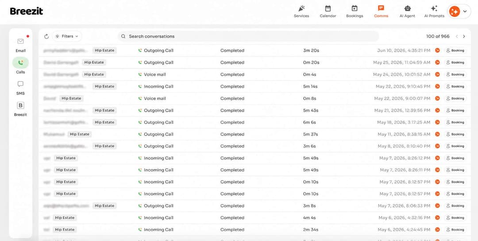Image resolution: width=478 pixels, height=241 pixels.
Task: Click orange icon on May 6, 4:32:16 PM row
Action: [x=437, y=218]
